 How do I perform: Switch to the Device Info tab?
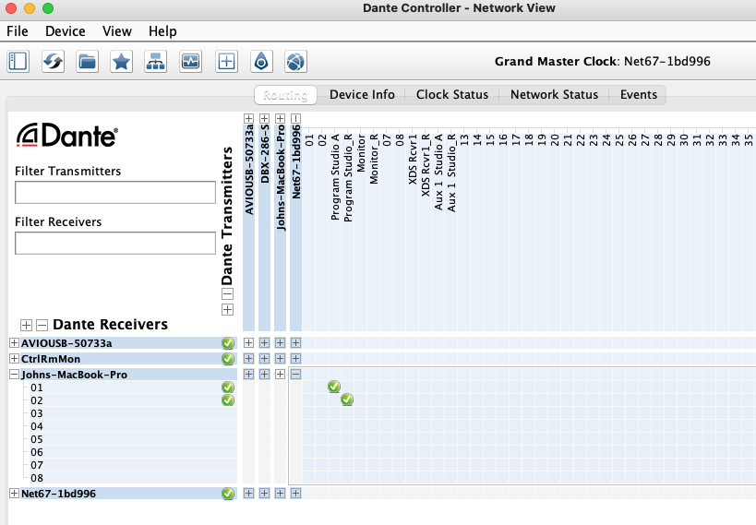click(362, 95)
